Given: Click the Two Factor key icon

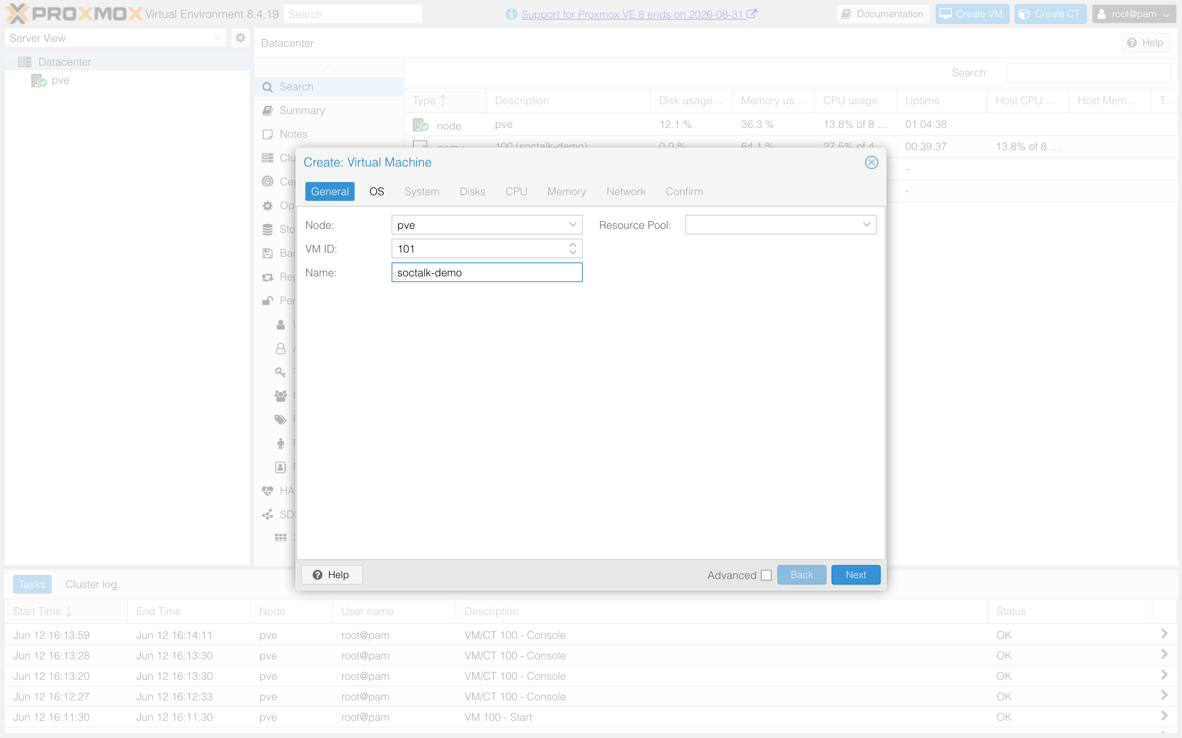Looking at the screenshot, I should (280, 372).
